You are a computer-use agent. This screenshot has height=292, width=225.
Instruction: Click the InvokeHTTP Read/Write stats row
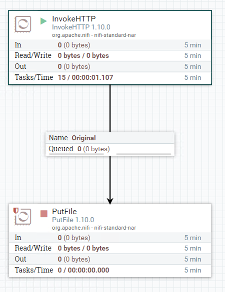(110, 55)
